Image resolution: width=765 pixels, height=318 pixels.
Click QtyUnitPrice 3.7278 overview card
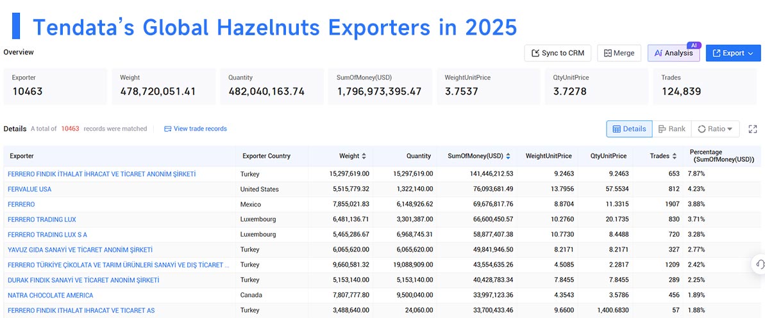(597, 86)
